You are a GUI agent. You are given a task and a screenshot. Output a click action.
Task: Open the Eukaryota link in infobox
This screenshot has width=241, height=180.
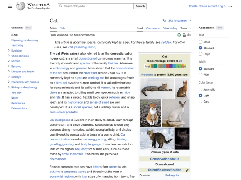(172, 175)
